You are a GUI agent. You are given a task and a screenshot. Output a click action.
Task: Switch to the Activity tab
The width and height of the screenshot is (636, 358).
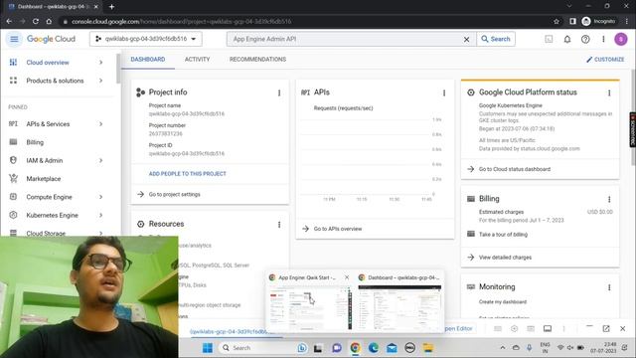coord(197,60)
